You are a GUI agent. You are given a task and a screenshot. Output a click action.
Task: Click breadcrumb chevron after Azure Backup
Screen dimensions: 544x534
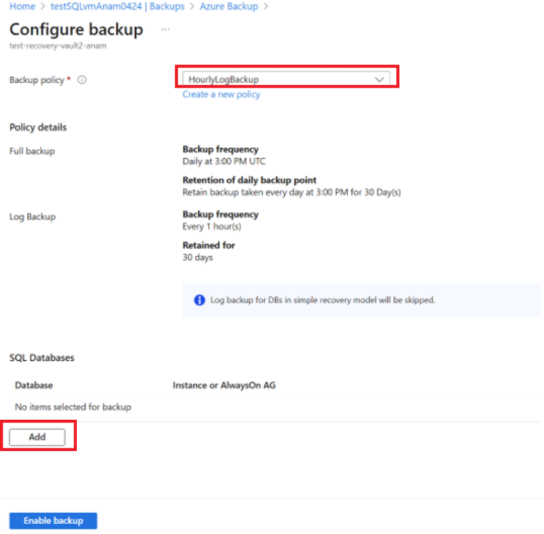coord(265,6)
